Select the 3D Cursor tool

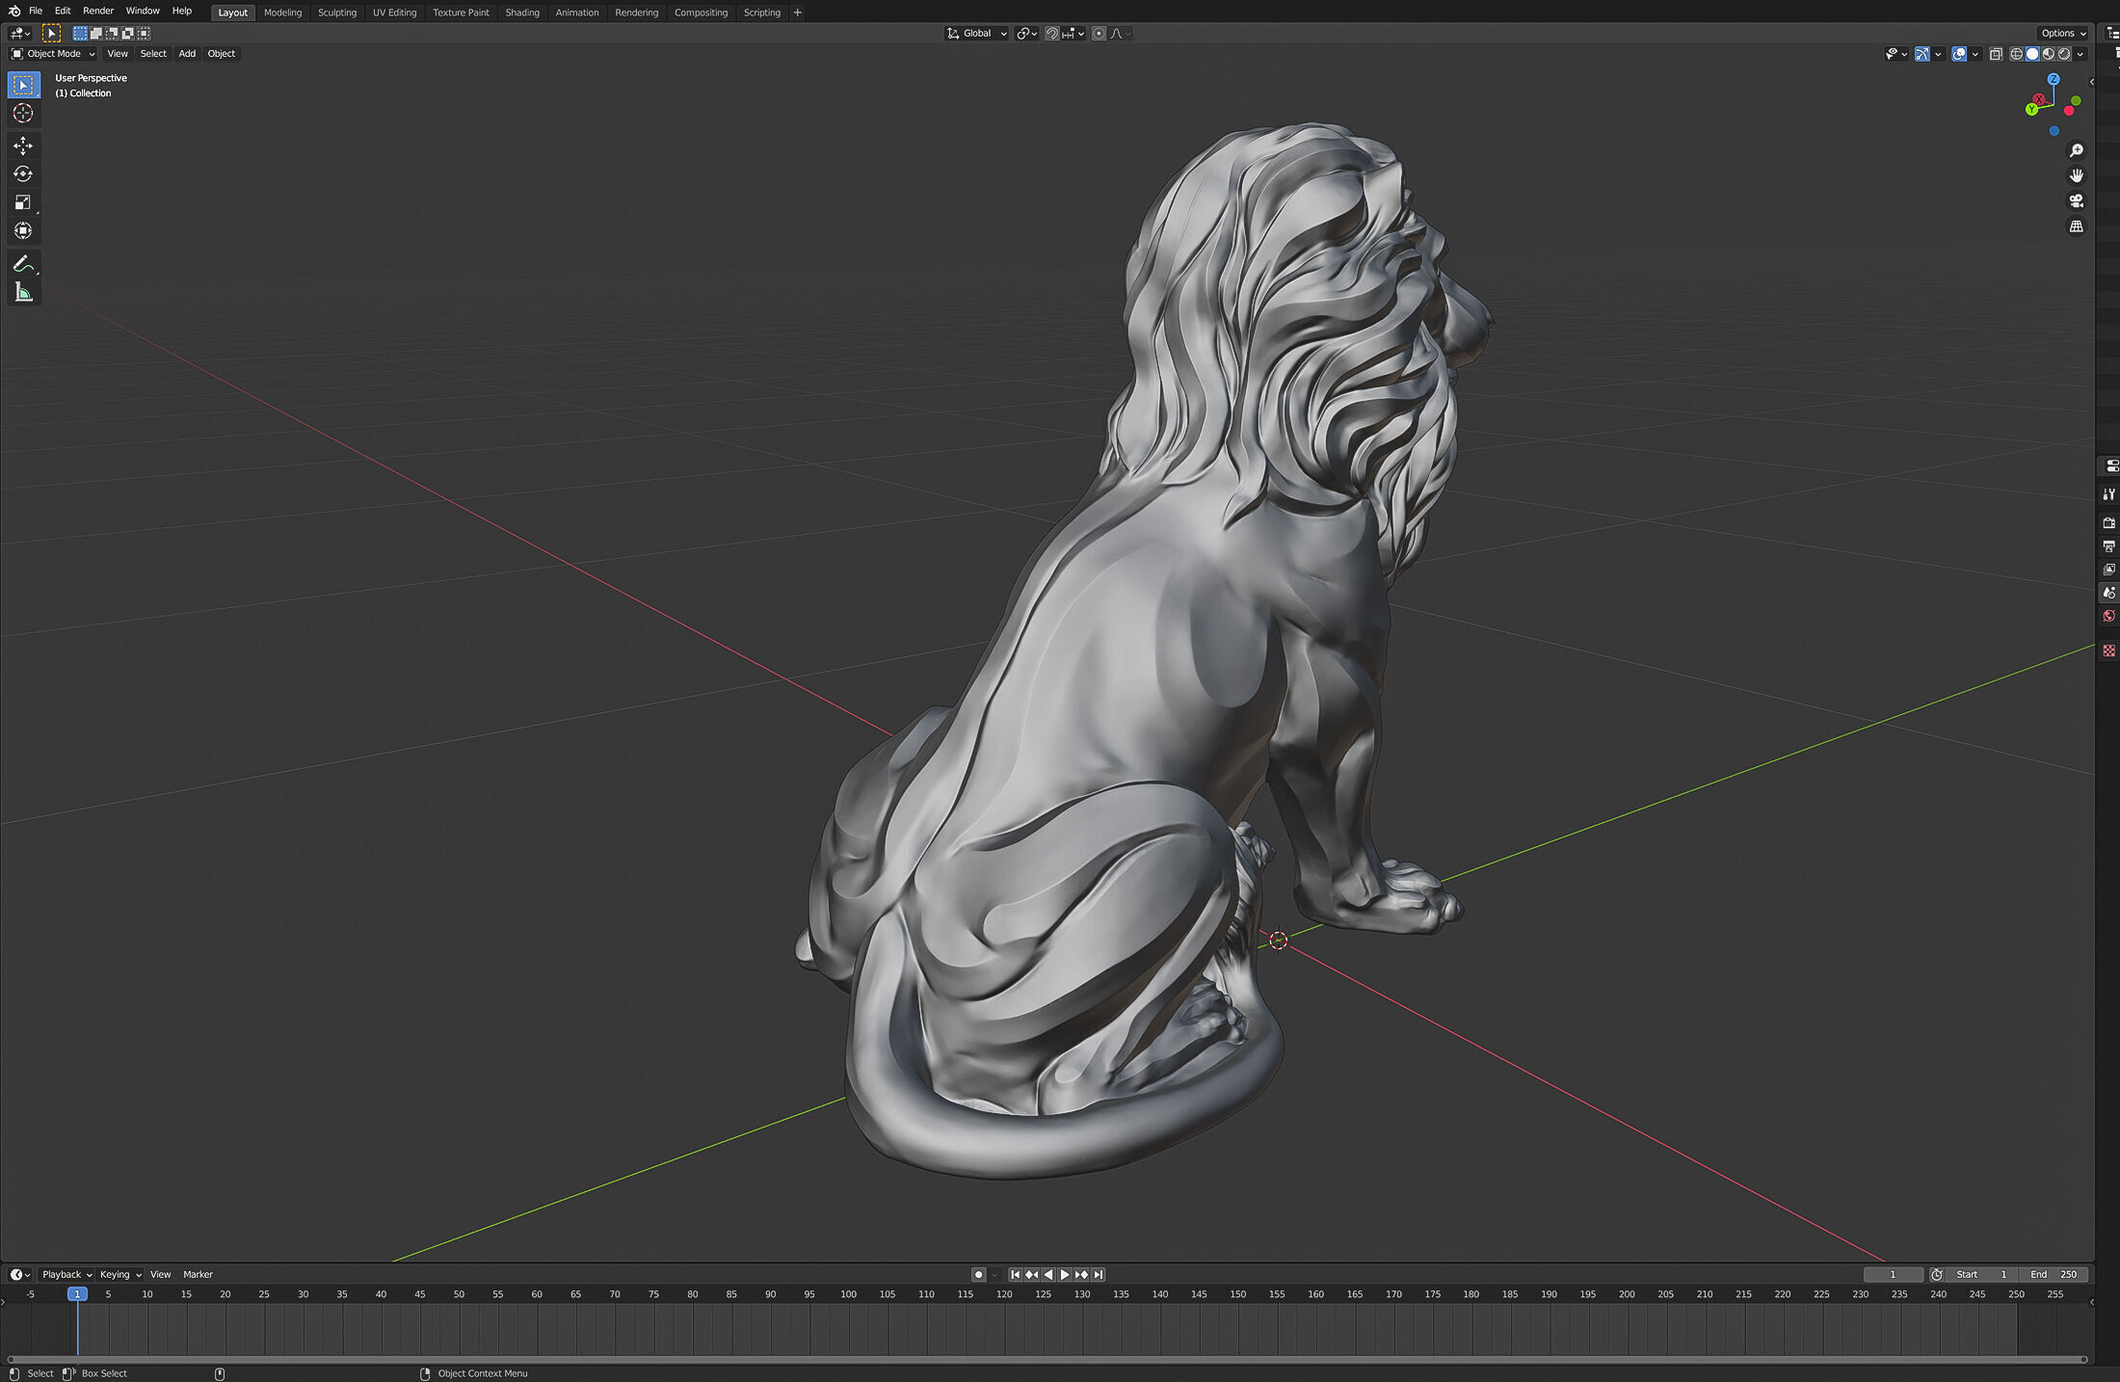coord(23,114)
